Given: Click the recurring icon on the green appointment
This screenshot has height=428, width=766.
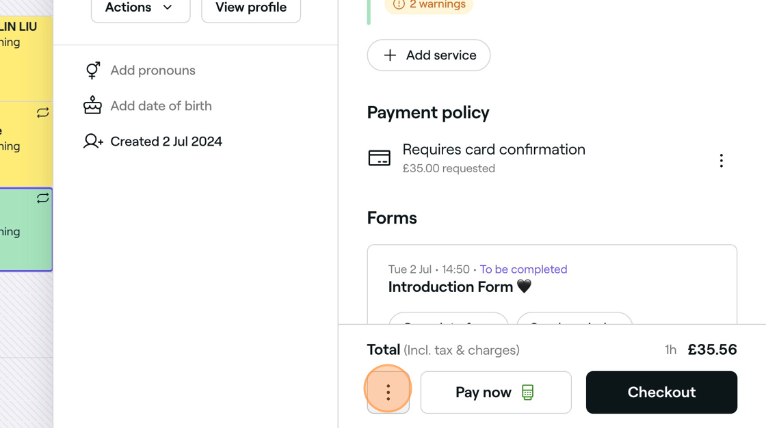Looking at the screenshot, I should (x=42, y=198).
